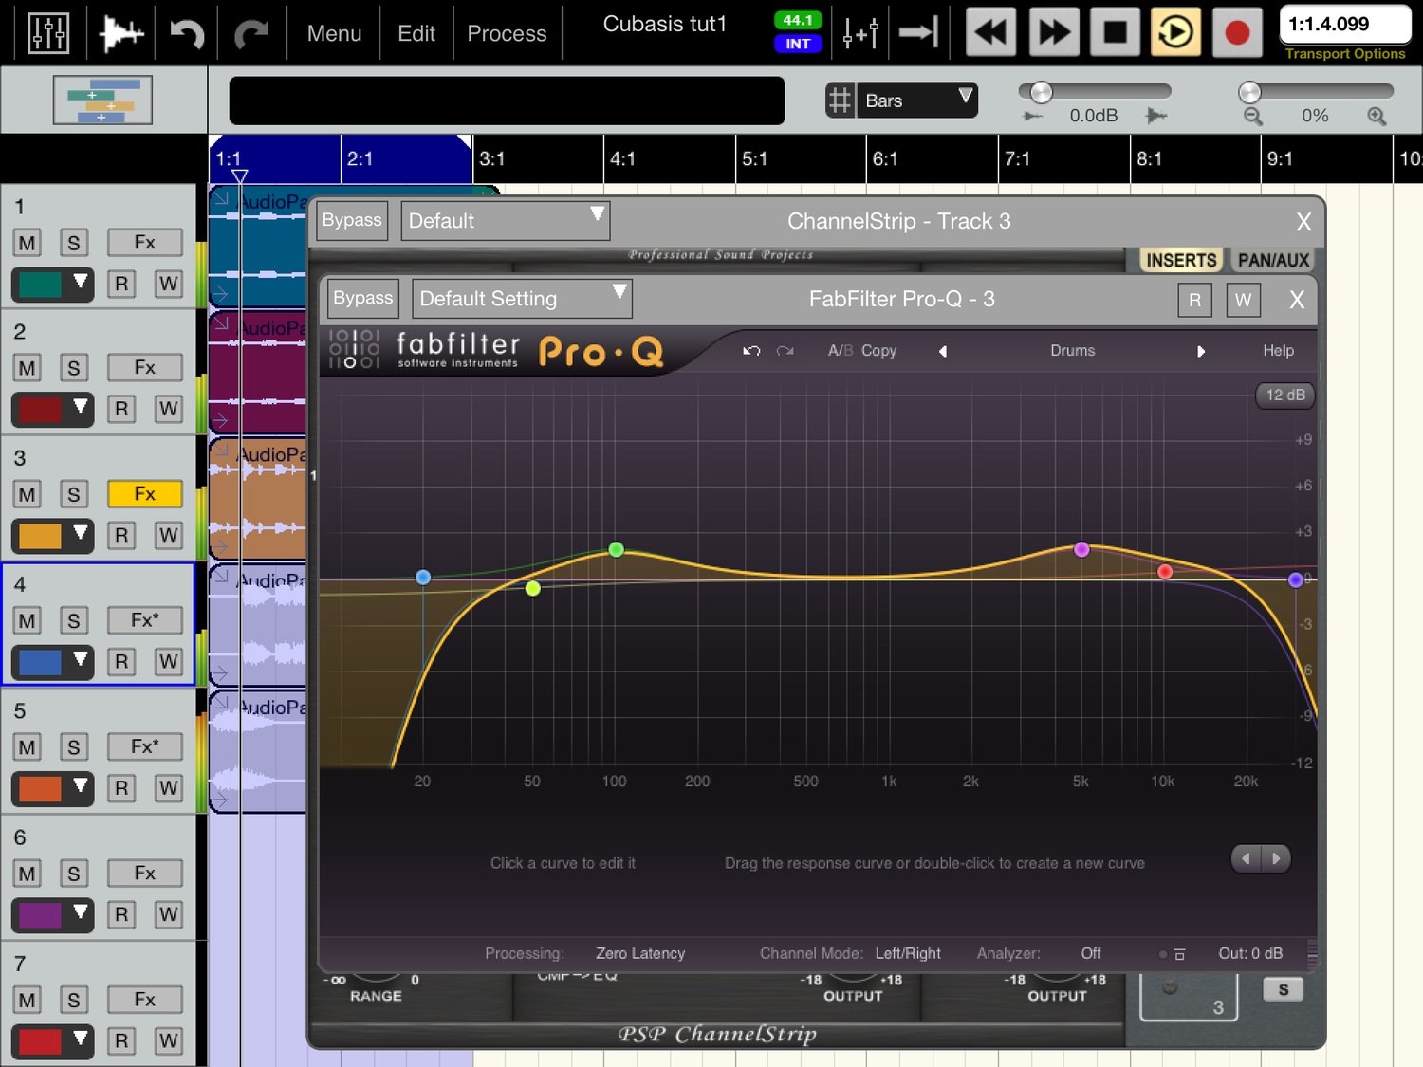
Task: Close the ChannelStrip Track 3 window
Action: tap(1303, 222)
